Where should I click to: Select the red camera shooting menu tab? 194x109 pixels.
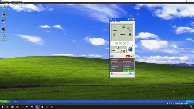(128, 56)
